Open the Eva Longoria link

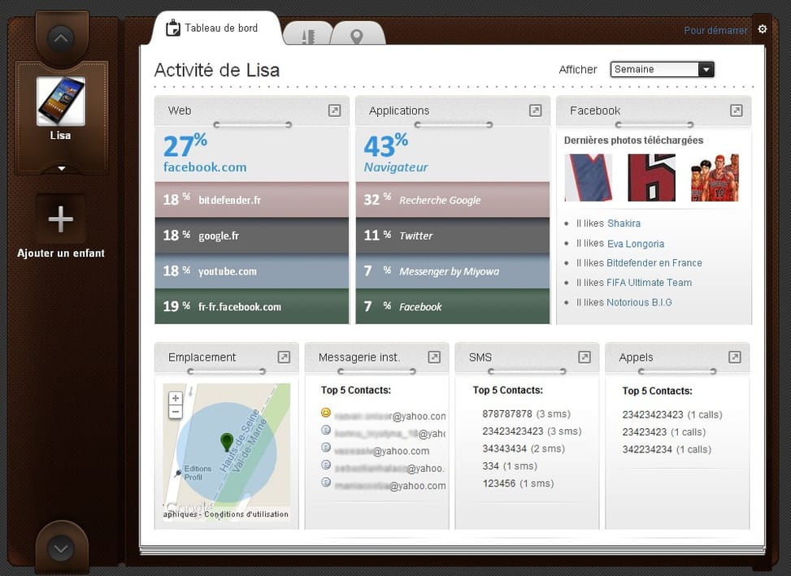[636, 244]
